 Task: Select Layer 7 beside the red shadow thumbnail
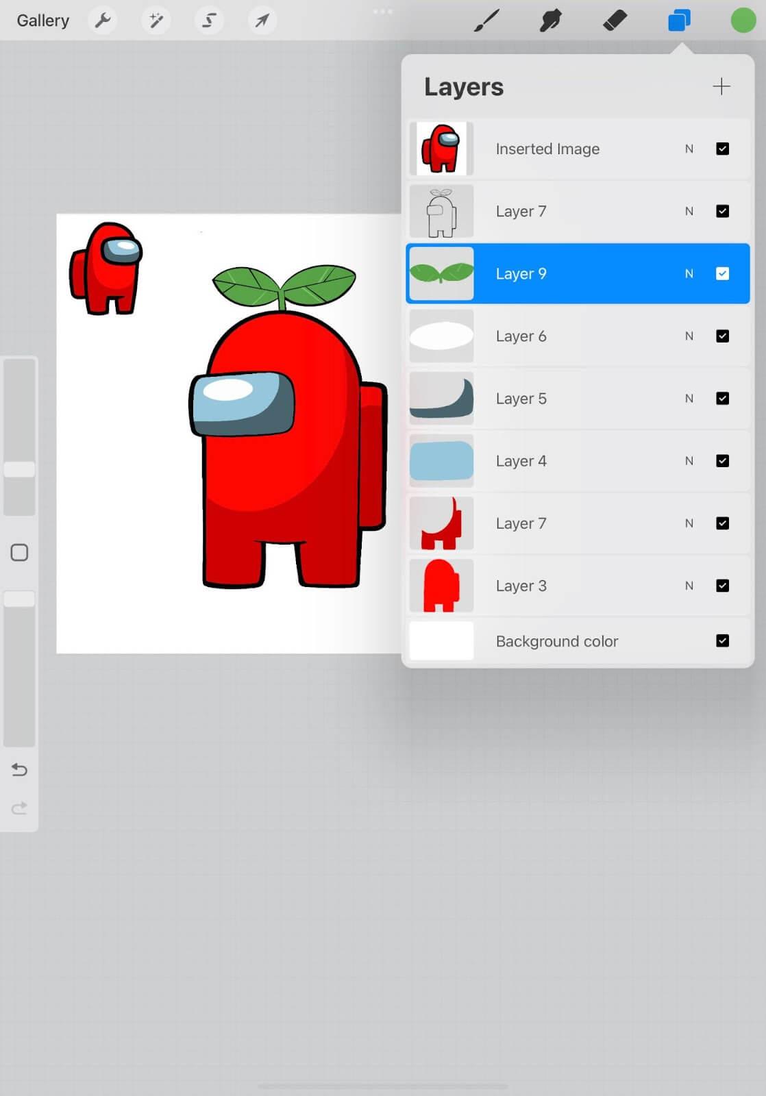(521, 523)
